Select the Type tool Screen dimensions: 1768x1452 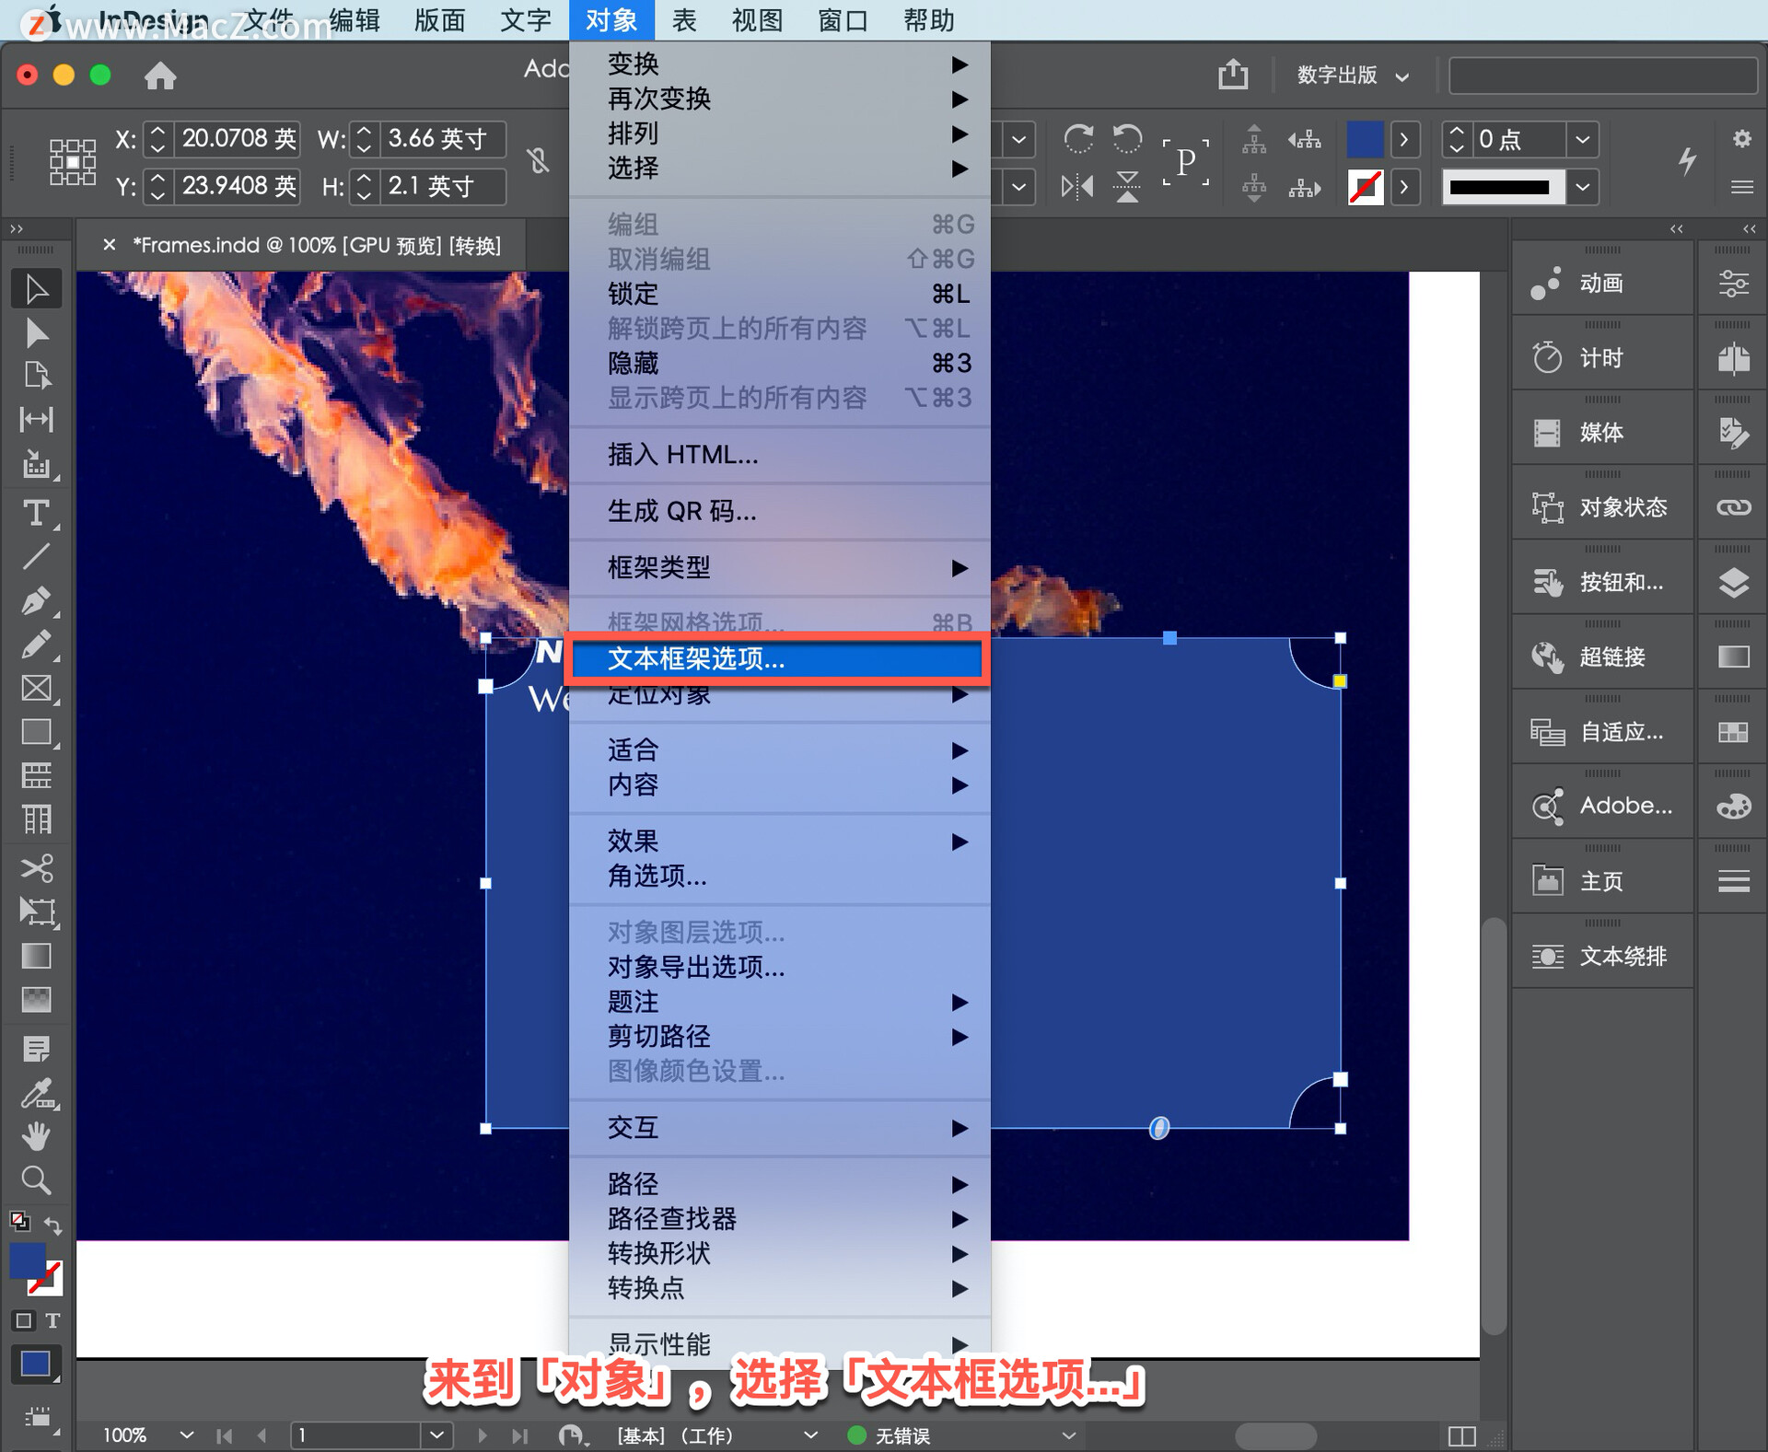[x=36, y=512]
